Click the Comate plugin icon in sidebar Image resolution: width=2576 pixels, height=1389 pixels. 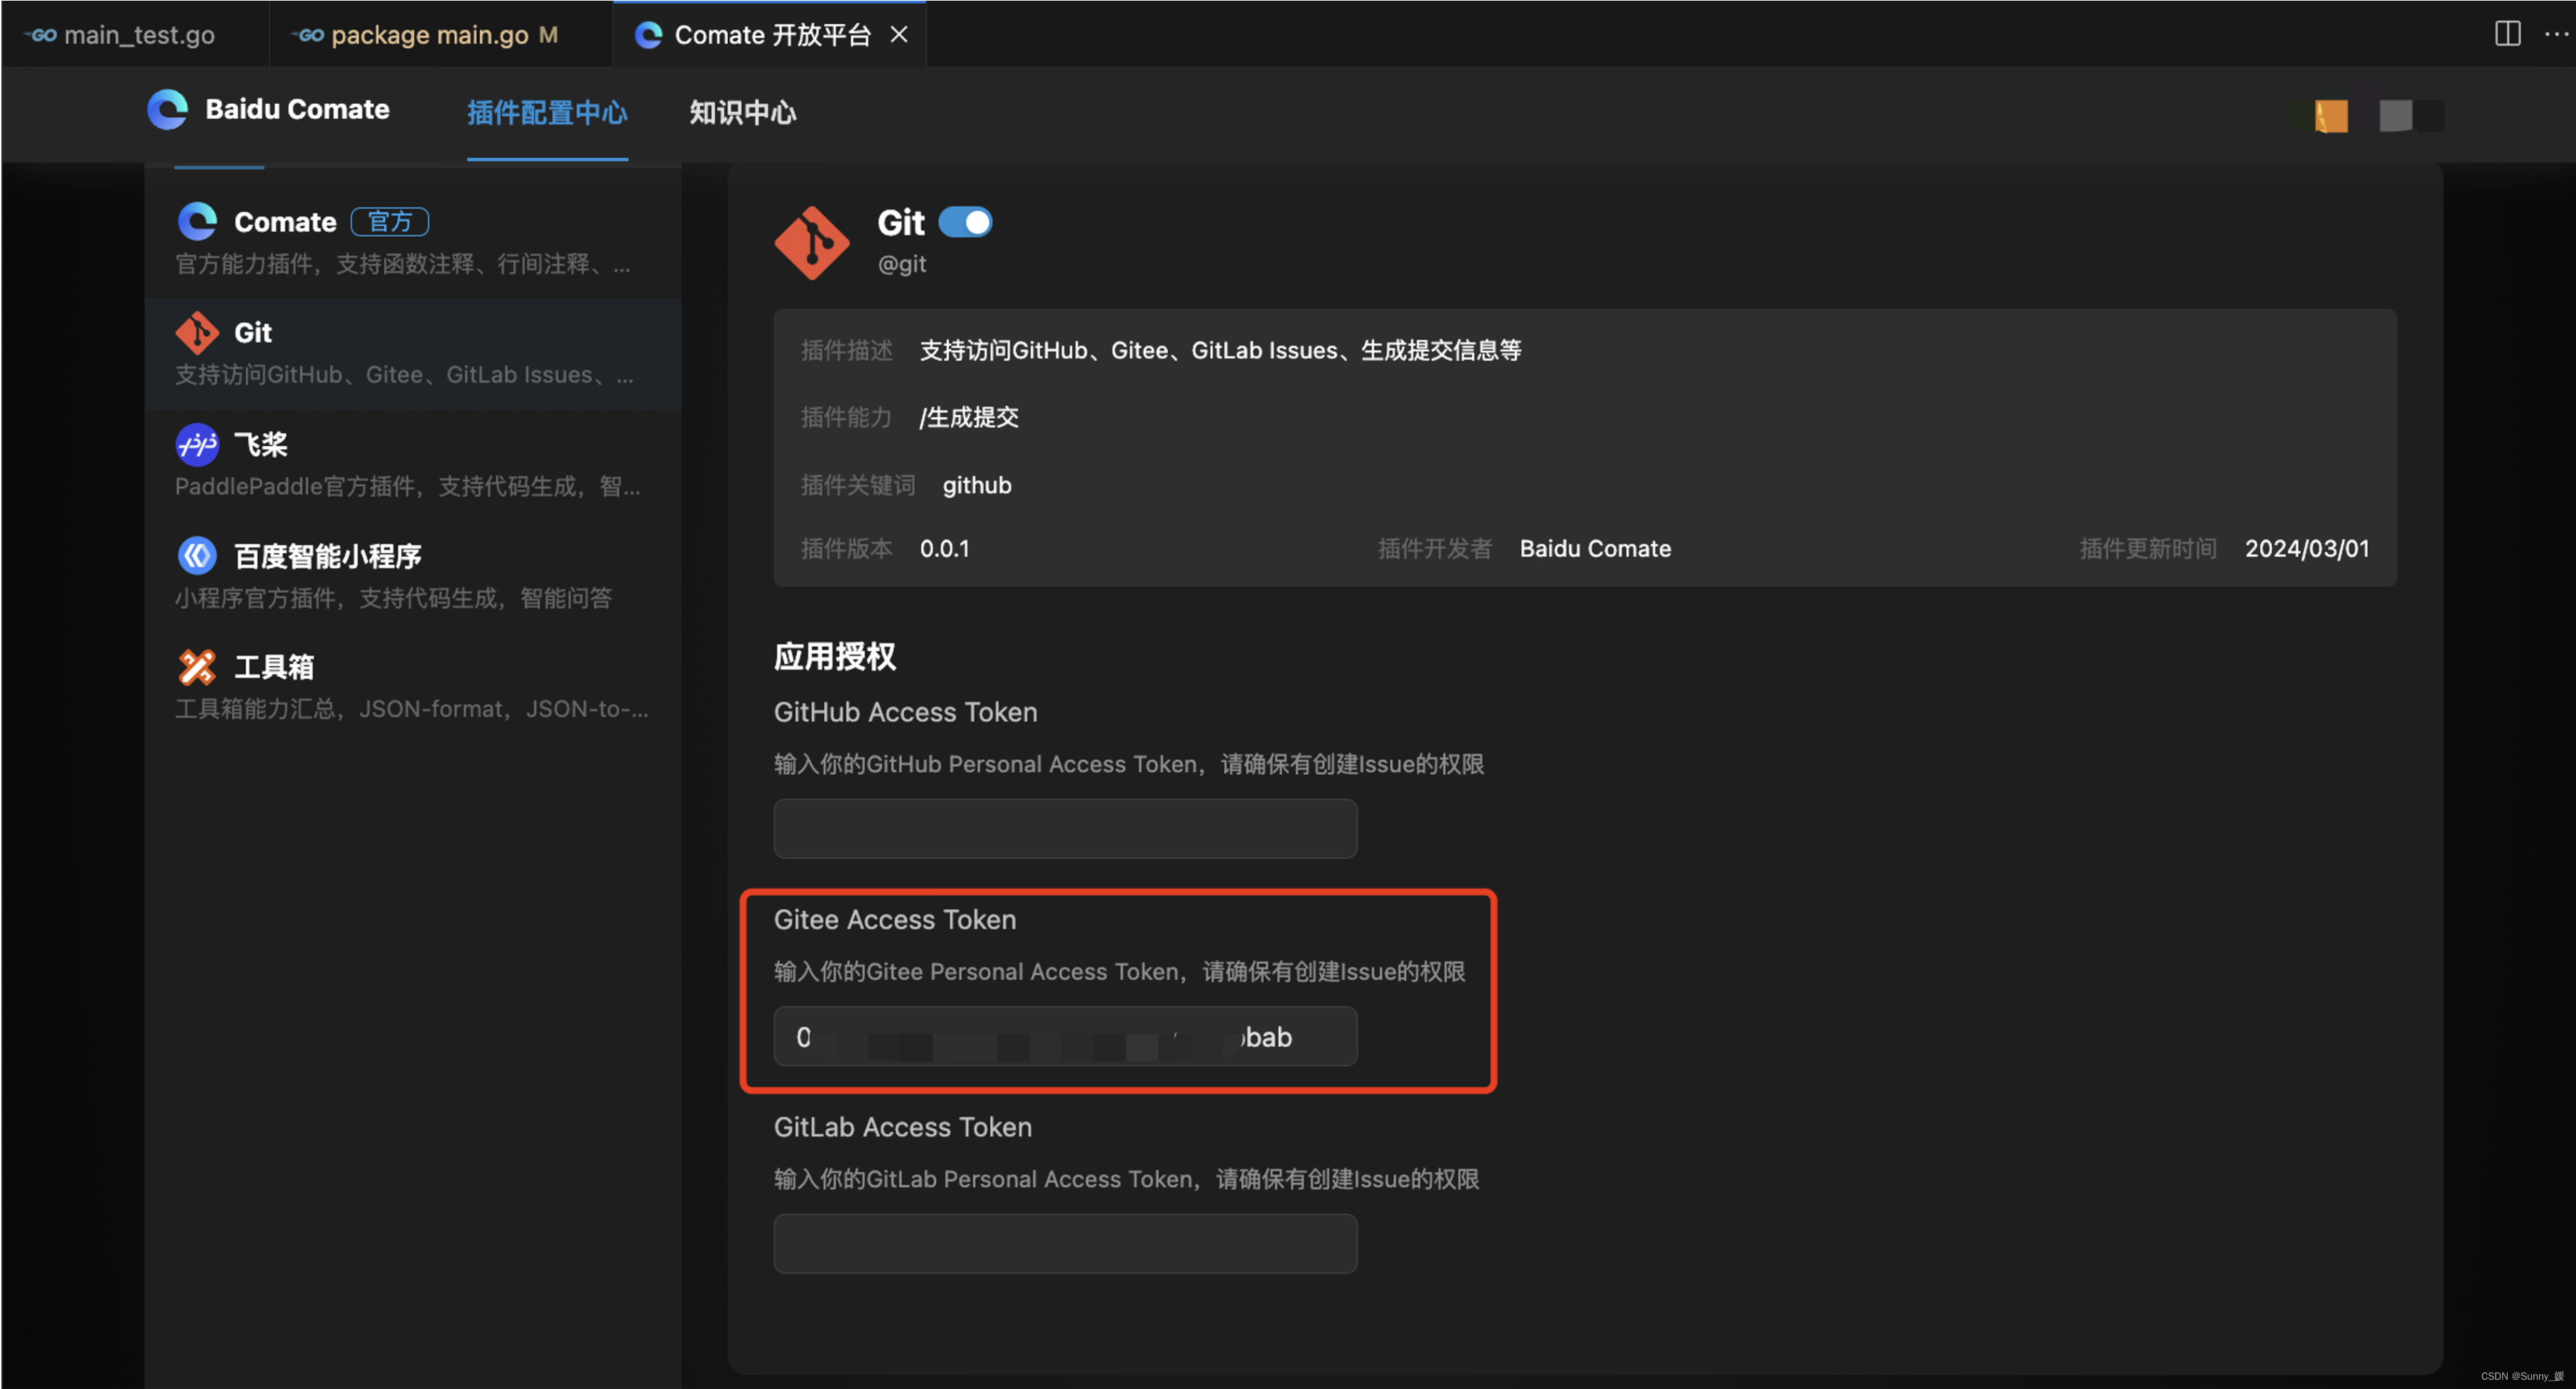pos(197,221)
